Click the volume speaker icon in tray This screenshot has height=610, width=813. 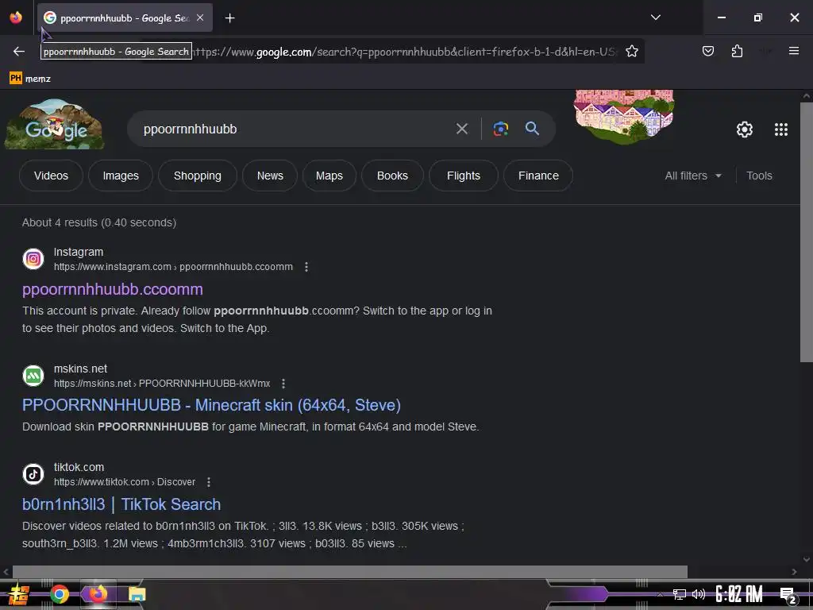click(699, 594)
